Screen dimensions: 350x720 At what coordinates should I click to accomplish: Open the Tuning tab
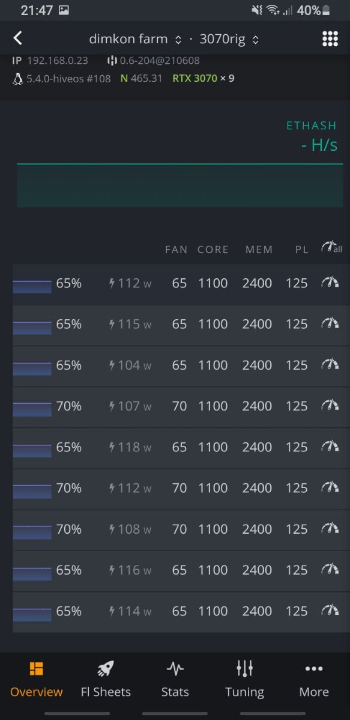(244, 680)
